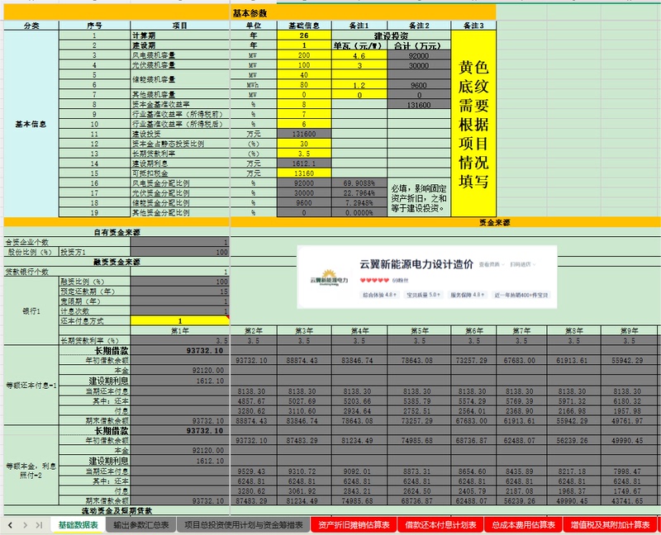The height and width of the screenshot is (535, 661).
Task: Select the 可抵扣税金 value 13160
Action: point(304,173)
